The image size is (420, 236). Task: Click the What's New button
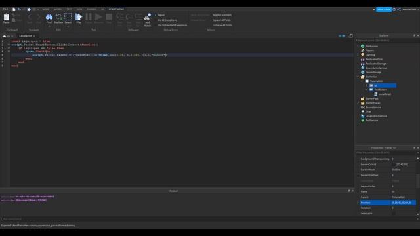[x=383, y=9]
